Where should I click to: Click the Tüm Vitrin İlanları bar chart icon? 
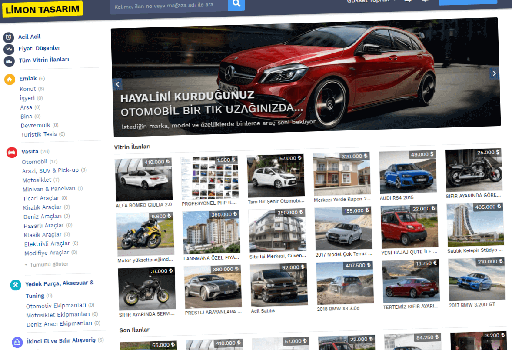click(x=10, y=61)
